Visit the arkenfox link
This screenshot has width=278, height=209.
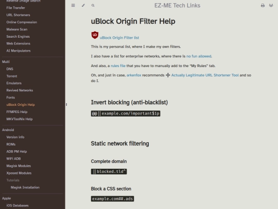click(x=134, y=75)
